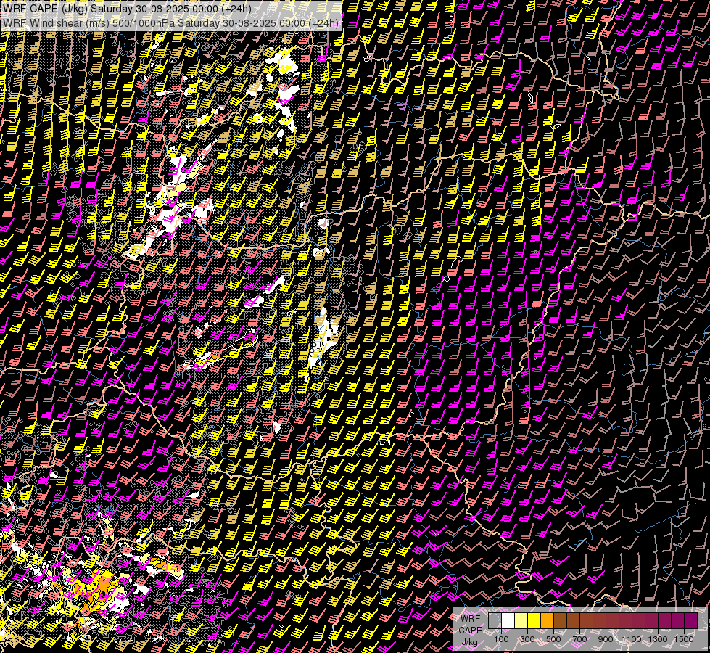710x653 pixels.
Task: Click the legend value 1100
Action: click(x=631, y=639)
